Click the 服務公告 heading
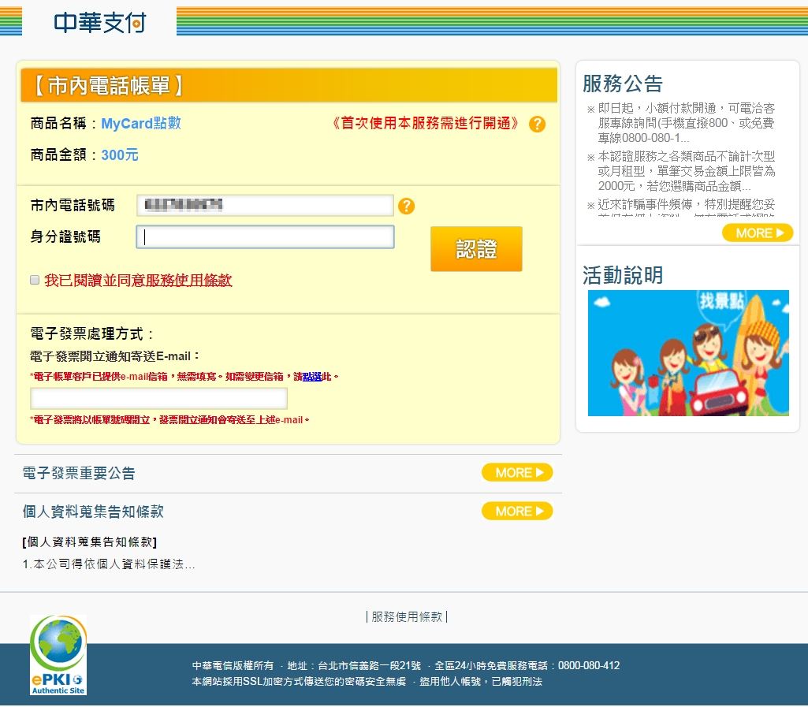This screenshot has height=707, width=808. click(623, 84)
